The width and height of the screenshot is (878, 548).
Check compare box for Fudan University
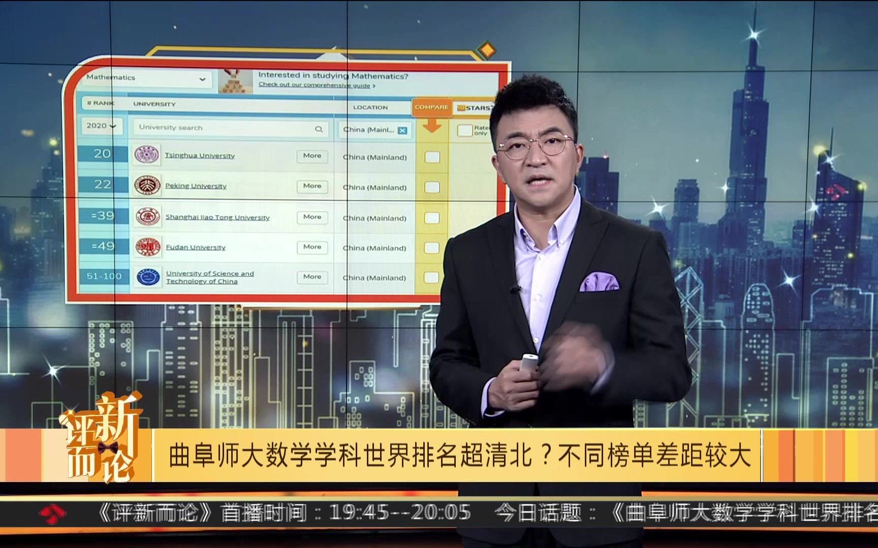[431, 248]
